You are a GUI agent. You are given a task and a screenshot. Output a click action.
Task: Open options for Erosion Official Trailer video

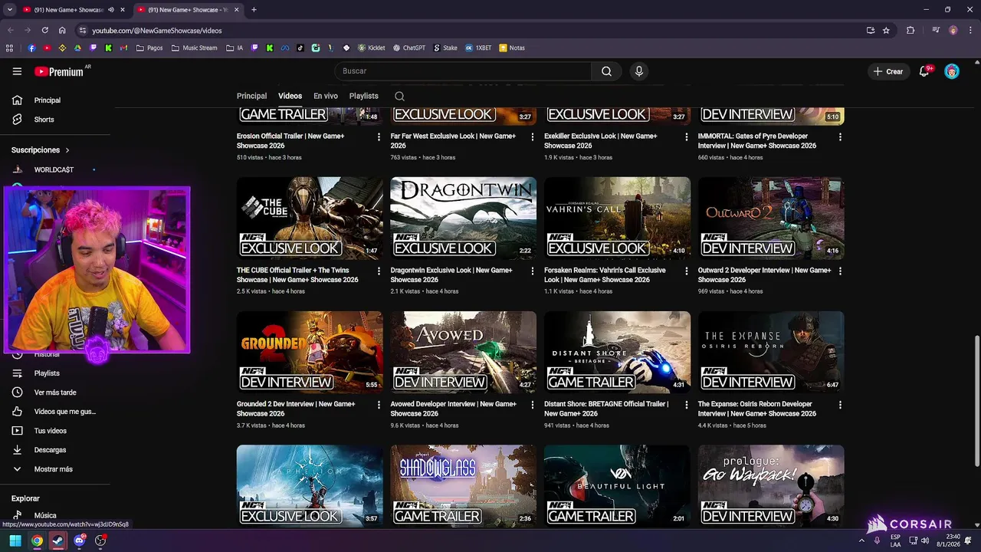(x=379, y=137)
